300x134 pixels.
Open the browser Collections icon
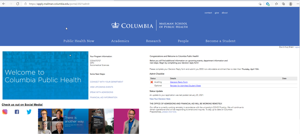[283, 4]
